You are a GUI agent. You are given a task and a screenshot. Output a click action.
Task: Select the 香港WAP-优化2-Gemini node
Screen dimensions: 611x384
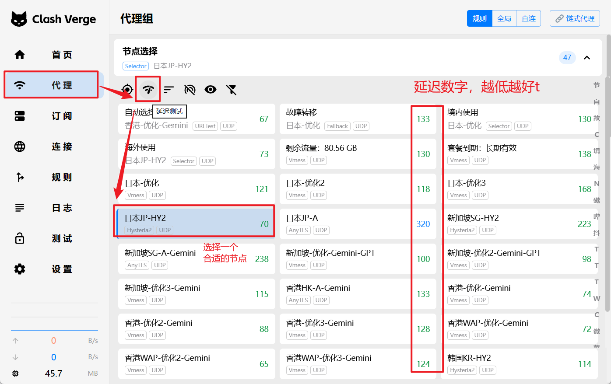(x=196, y=363)
